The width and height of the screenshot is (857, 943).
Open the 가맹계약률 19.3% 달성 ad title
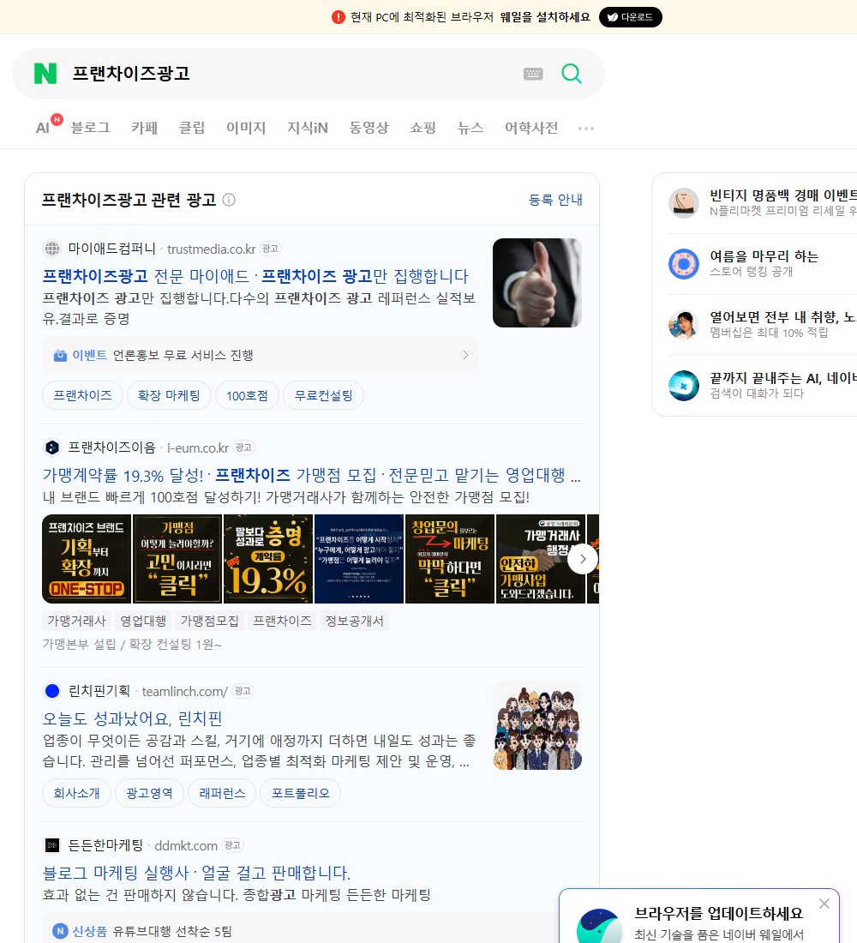click(x=312, y=475)
